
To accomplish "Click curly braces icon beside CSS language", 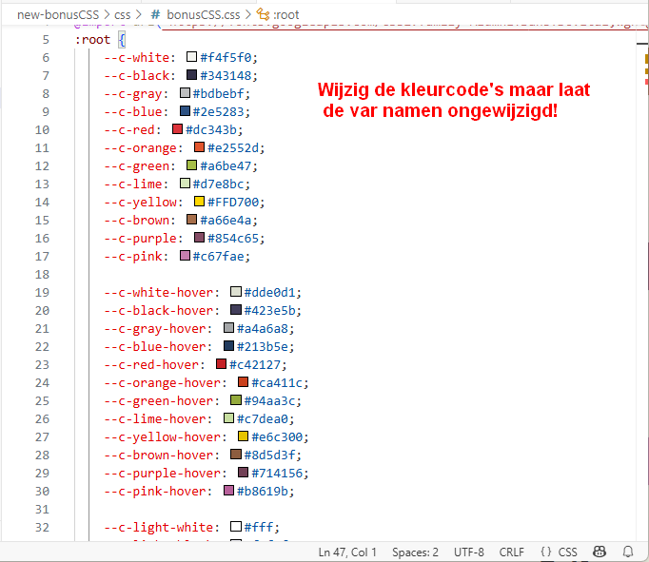I will click(x=545, y=552).
